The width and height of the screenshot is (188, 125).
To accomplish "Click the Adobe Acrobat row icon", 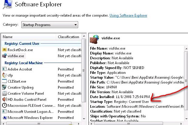I will pos(5,69).
